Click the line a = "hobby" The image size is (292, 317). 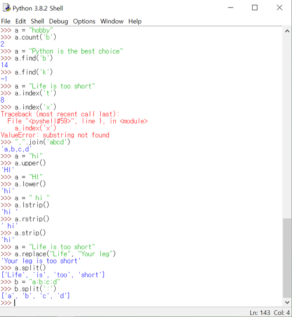point(27,30)
